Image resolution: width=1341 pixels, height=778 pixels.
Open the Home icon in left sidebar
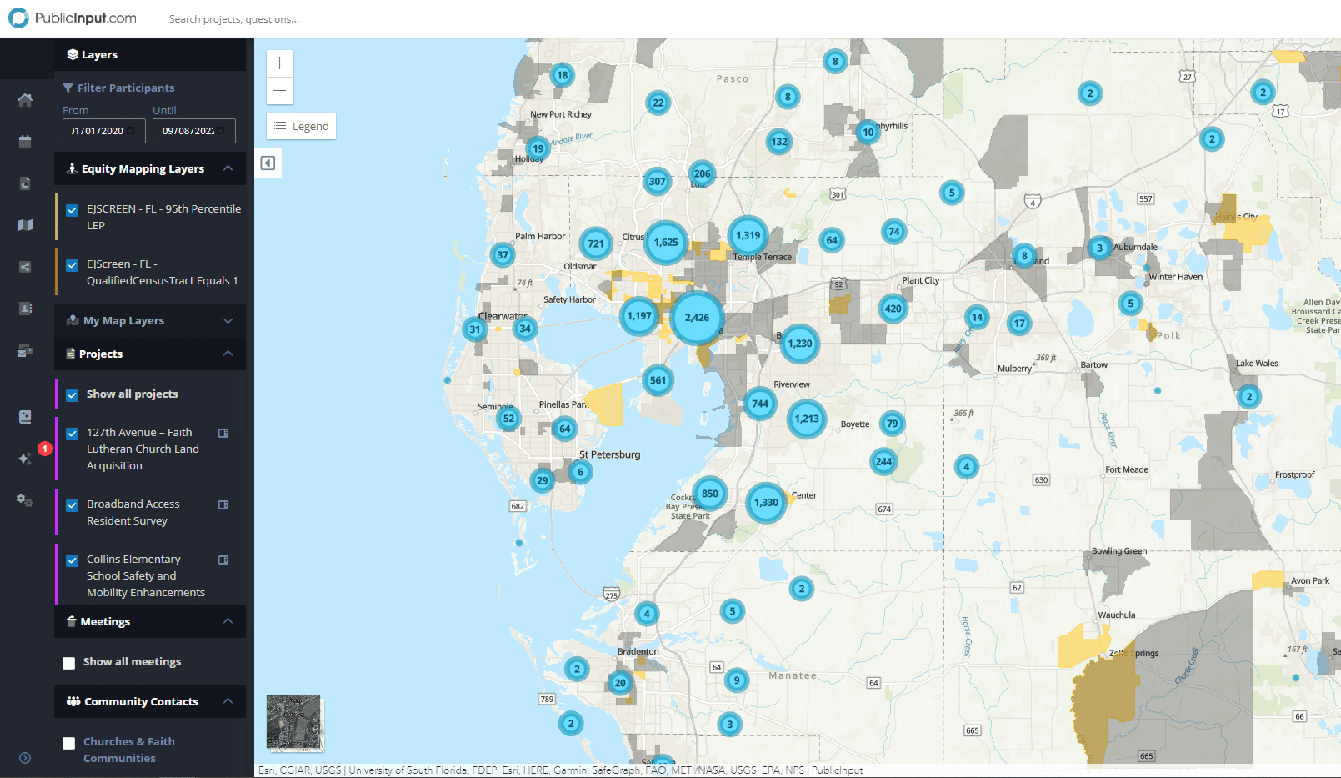pyautogui.click(x=25, y=100)
